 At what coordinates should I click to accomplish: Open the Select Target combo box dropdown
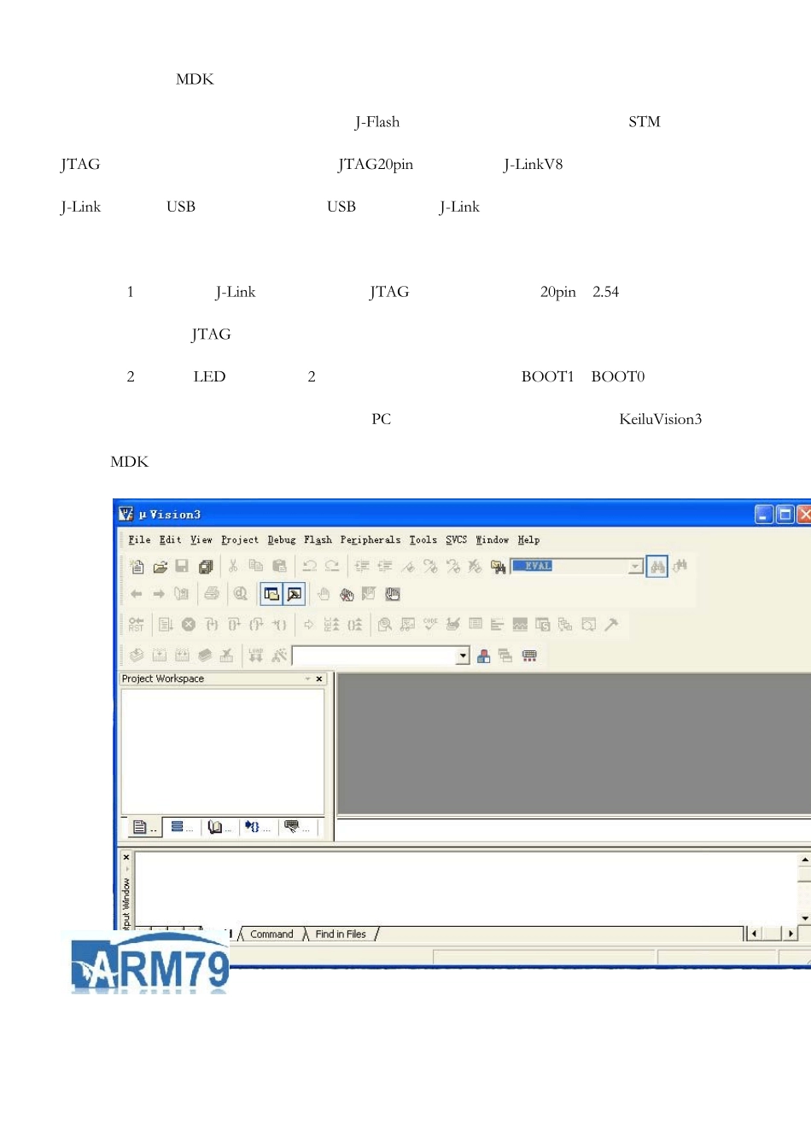[463, 655]
